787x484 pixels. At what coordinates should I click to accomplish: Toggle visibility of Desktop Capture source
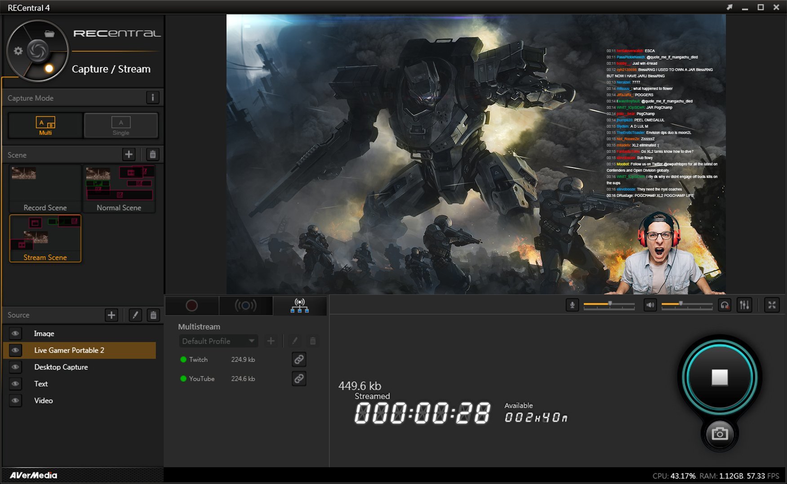click(x=15, y=367)
